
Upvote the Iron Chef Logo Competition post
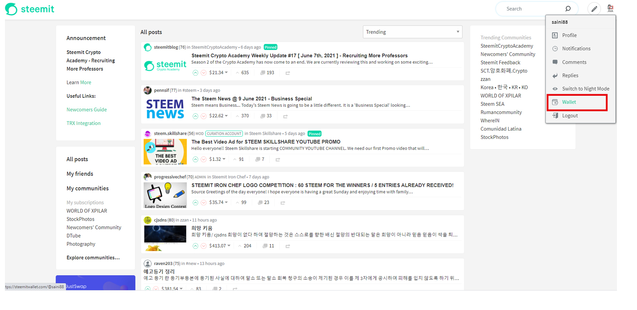pyautogui.click(x=195, y=203)
